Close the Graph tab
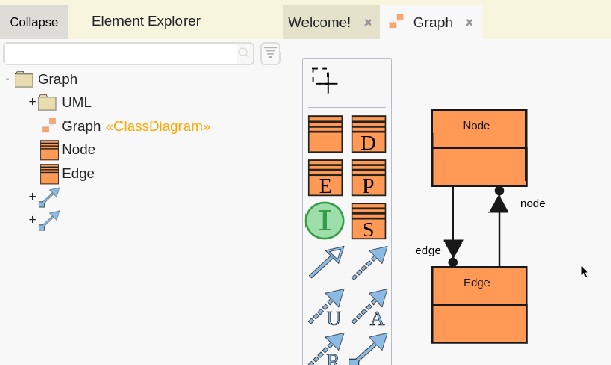This screenshot has height=365, width=611. coord(469,22)
